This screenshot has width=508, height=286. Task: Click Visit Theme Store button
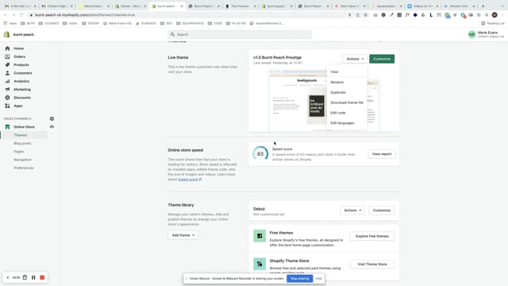pyautogui.click(x=372, y=264)
